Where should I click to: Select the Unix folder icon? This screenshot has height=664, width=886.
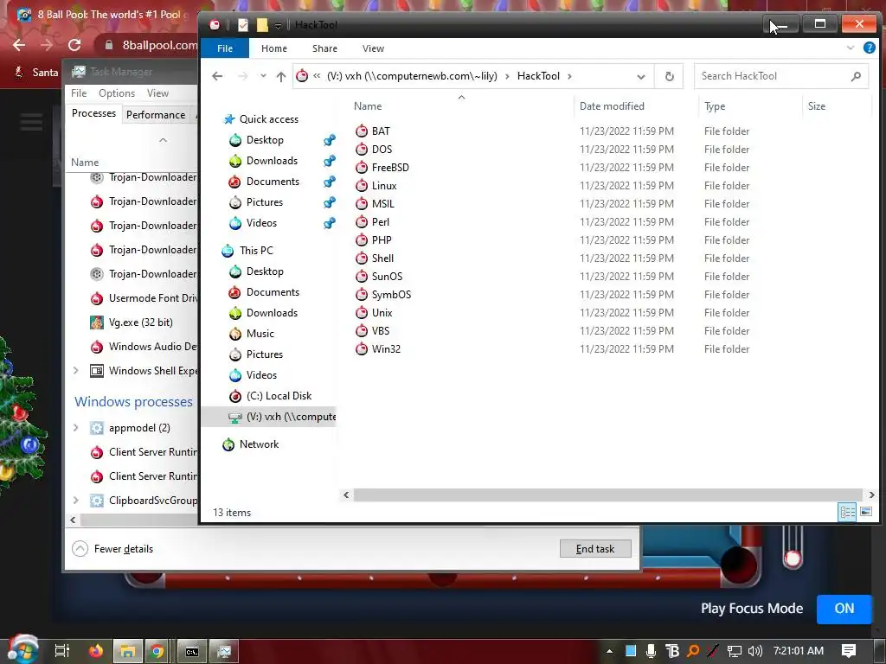362,312
